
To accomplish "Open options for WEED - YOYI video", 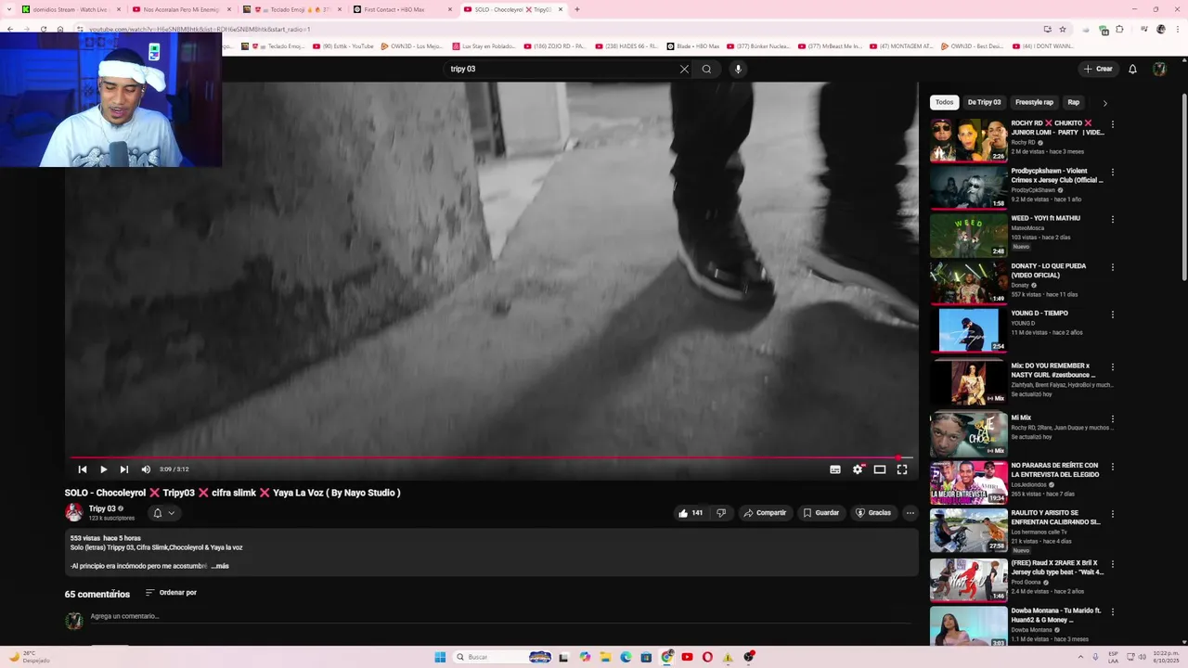I will (1113, 219).
